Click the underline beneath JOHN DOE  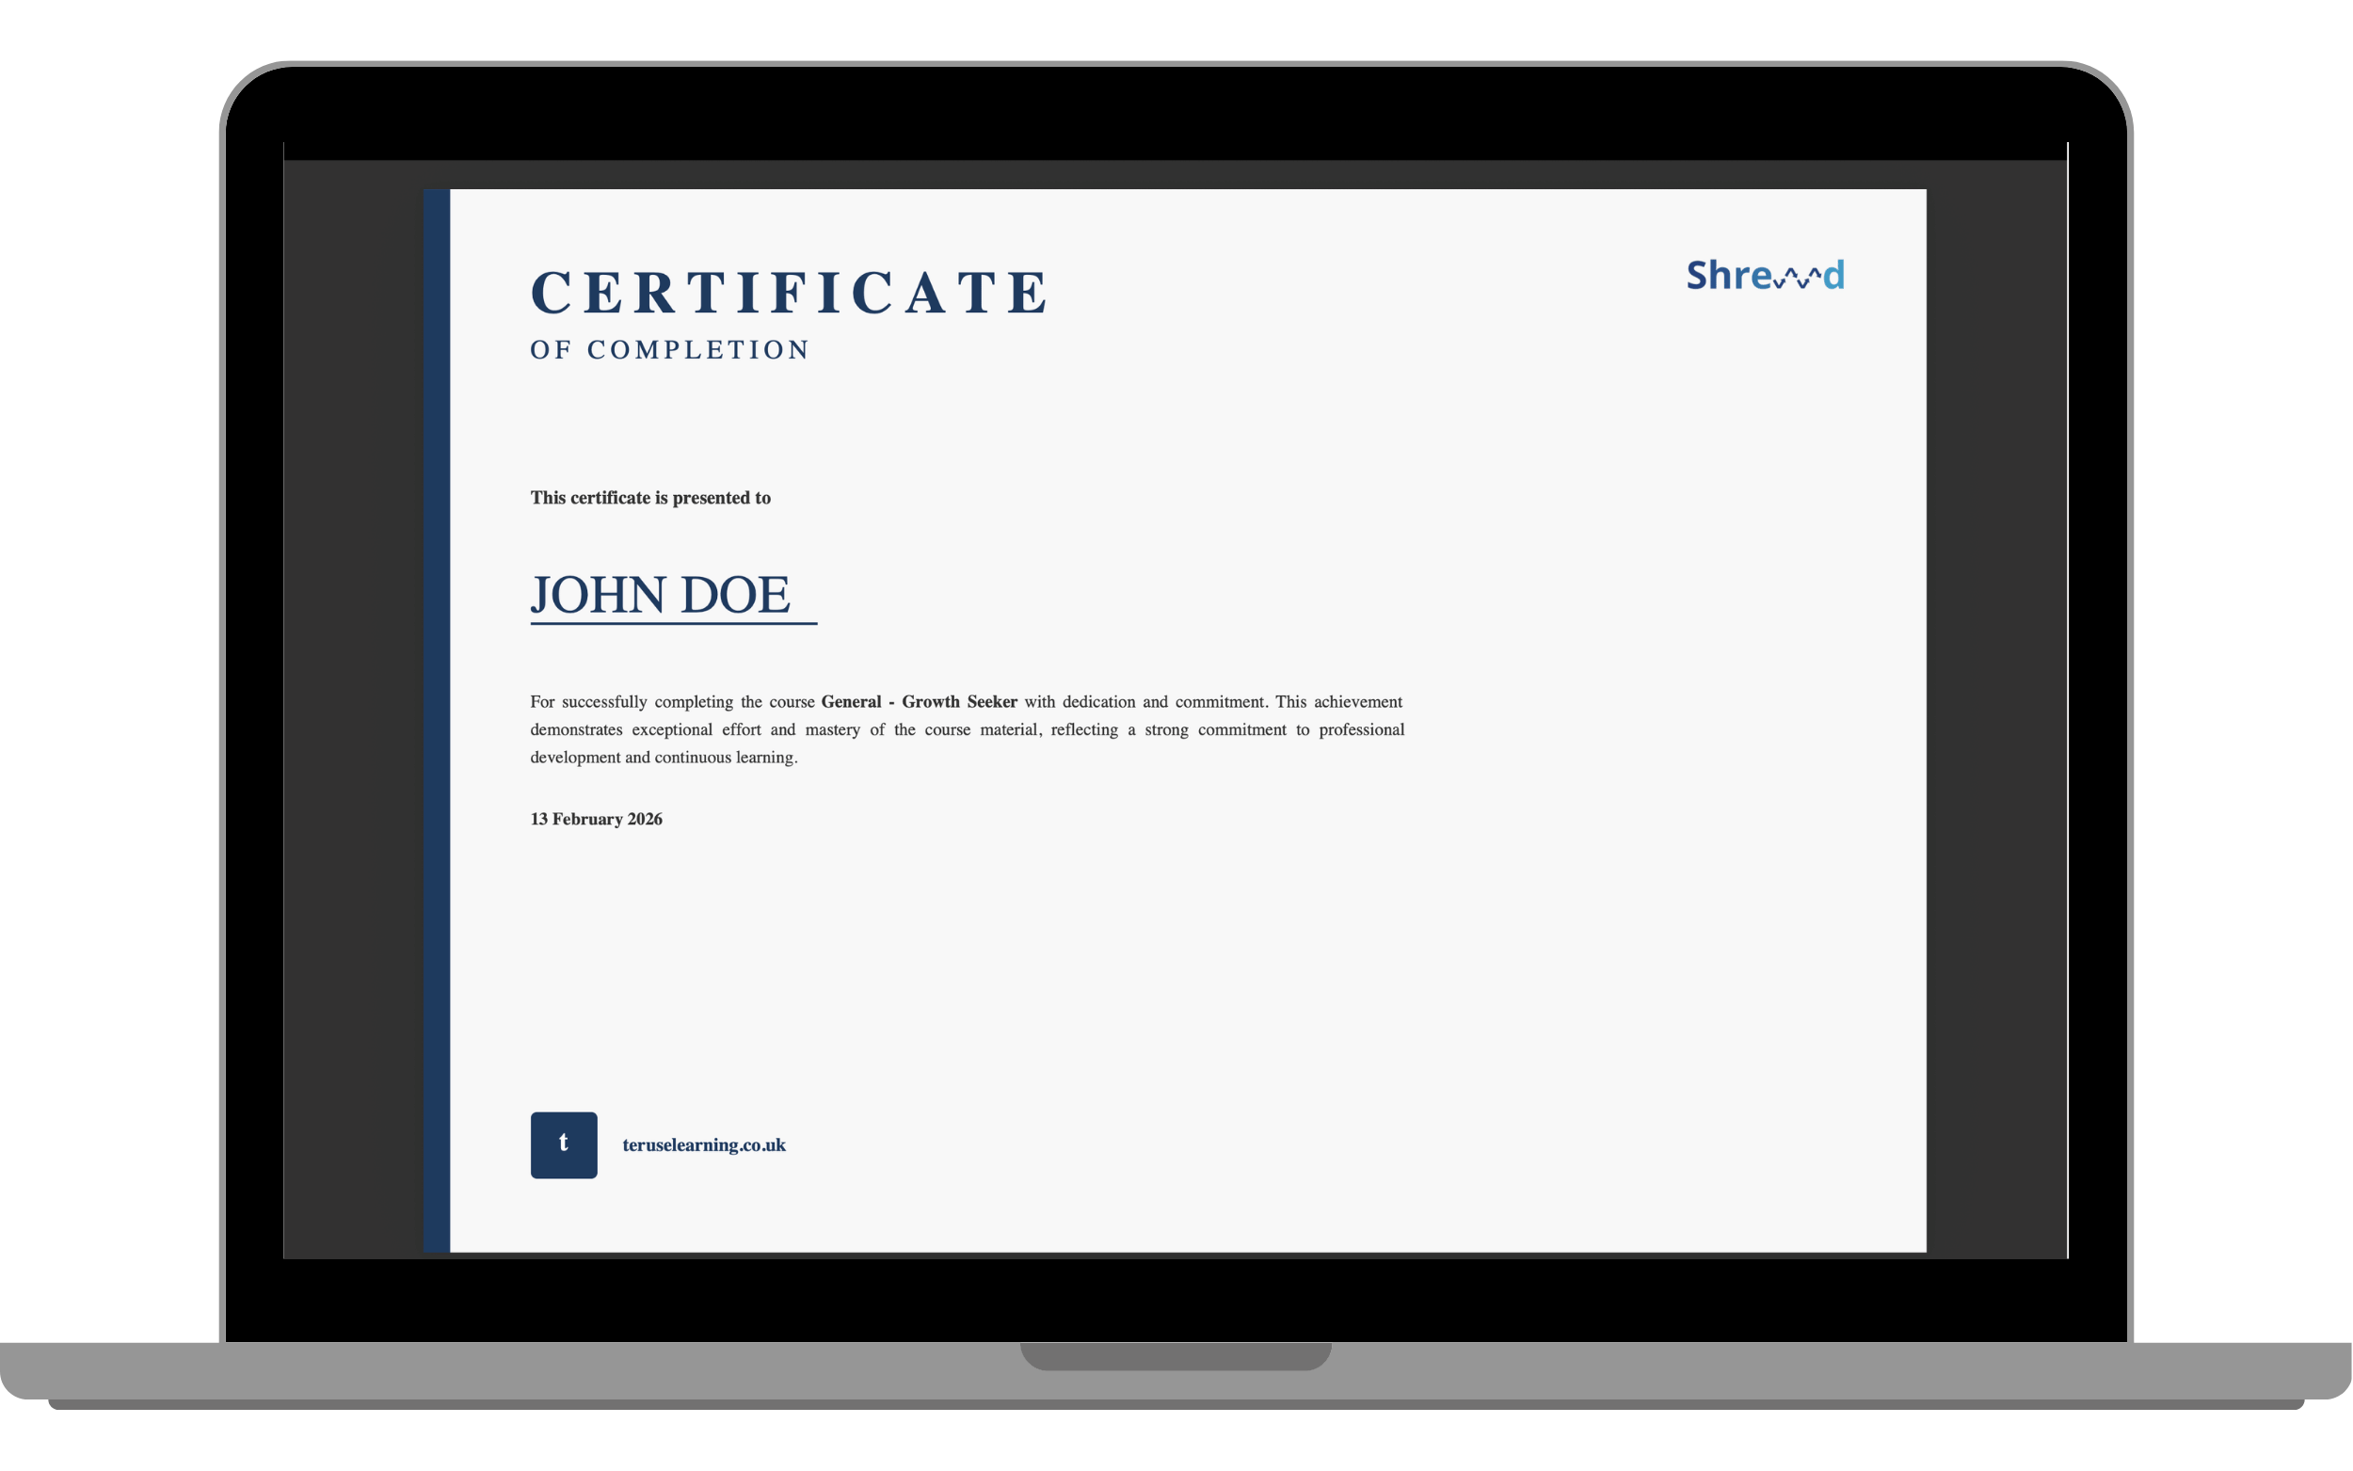pos(673,624)
